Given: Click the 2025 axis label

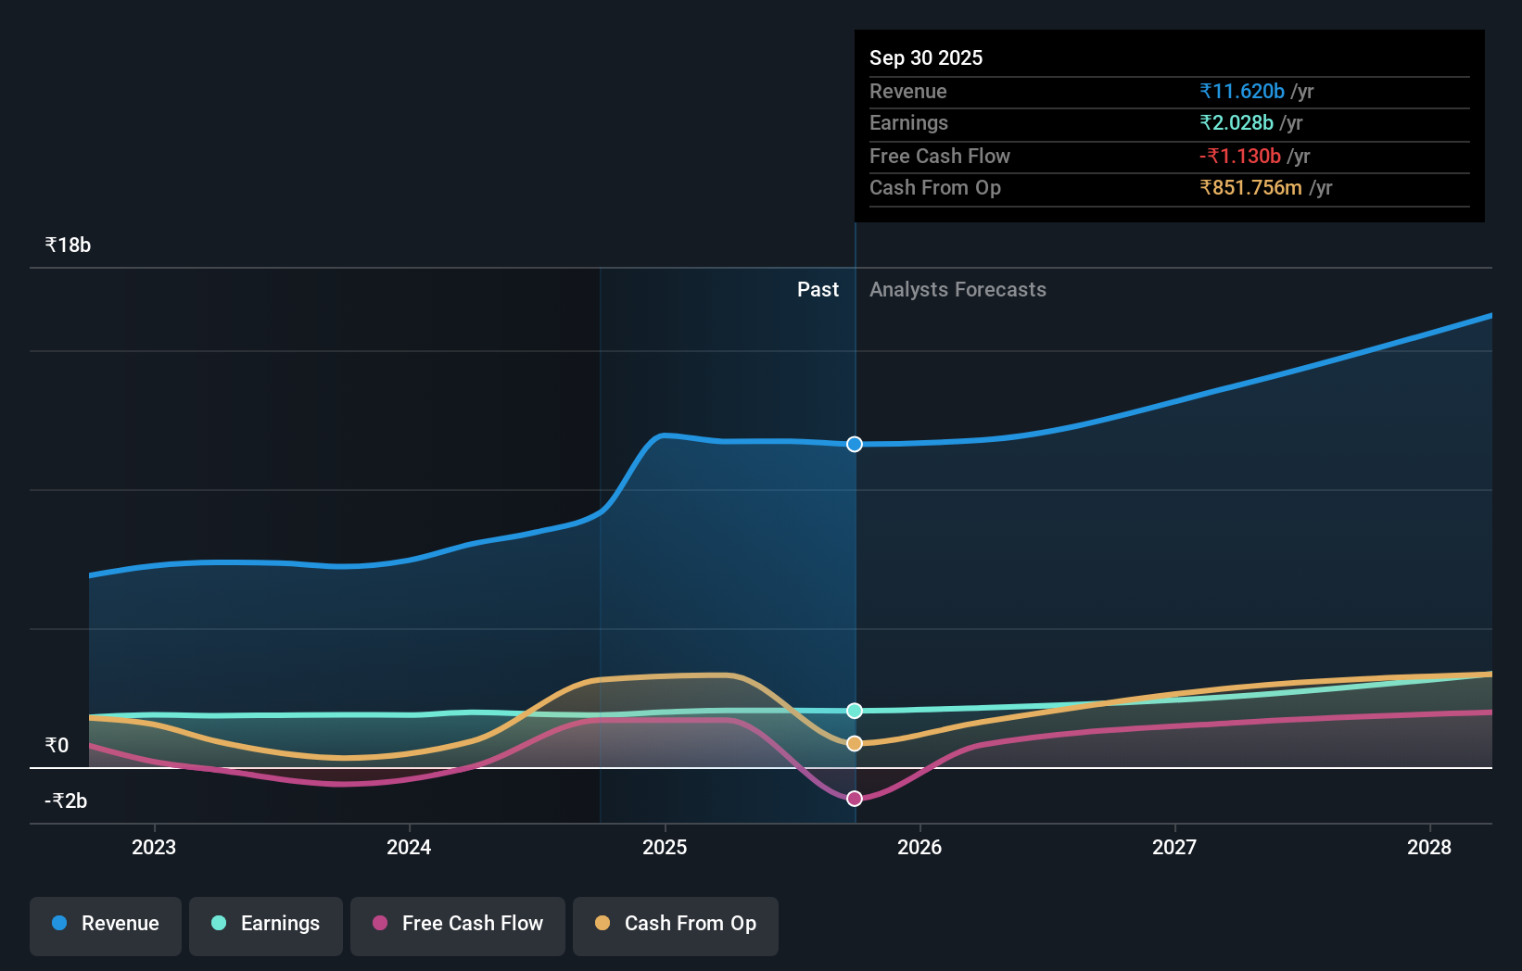Looking at the screenshot, I should tap(666, 847).
